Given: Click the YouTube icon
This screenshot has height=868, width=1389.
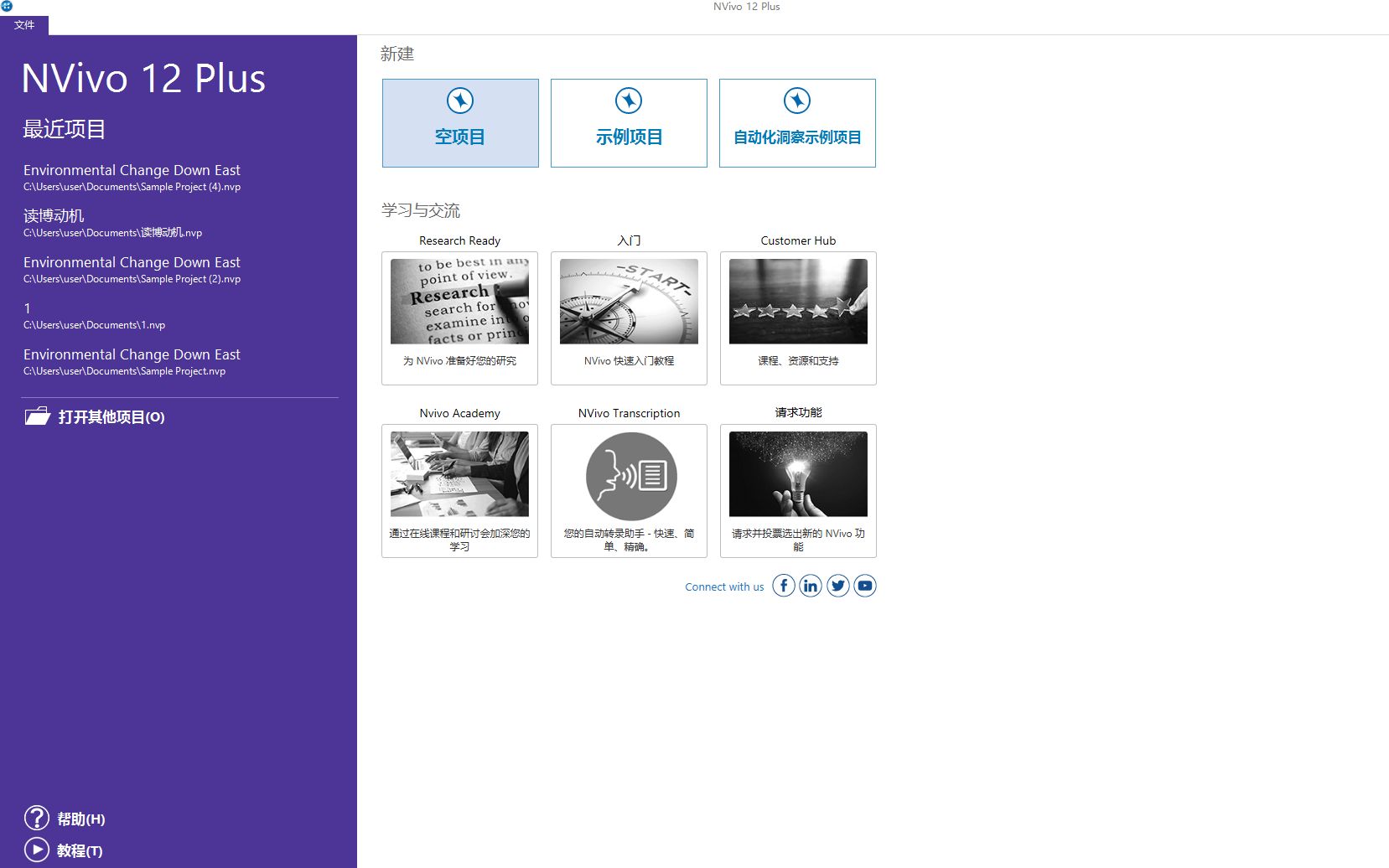Looking at the screenshot, I should click(x=865, y=586).
